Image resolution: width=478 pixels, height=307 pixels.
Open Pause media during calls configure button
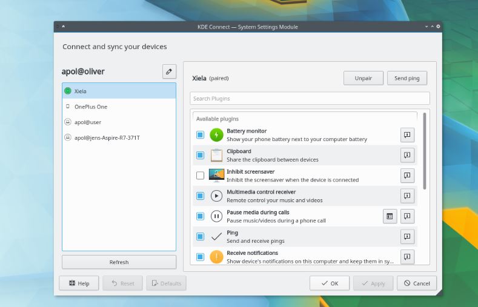click(390, 216)
